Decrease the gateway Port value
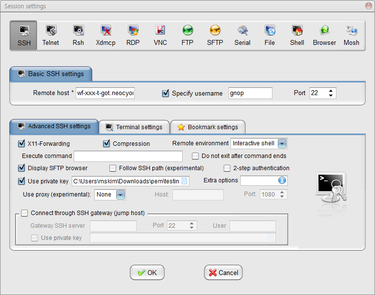Viewport: 375px width, 295px height. [191, 228]
